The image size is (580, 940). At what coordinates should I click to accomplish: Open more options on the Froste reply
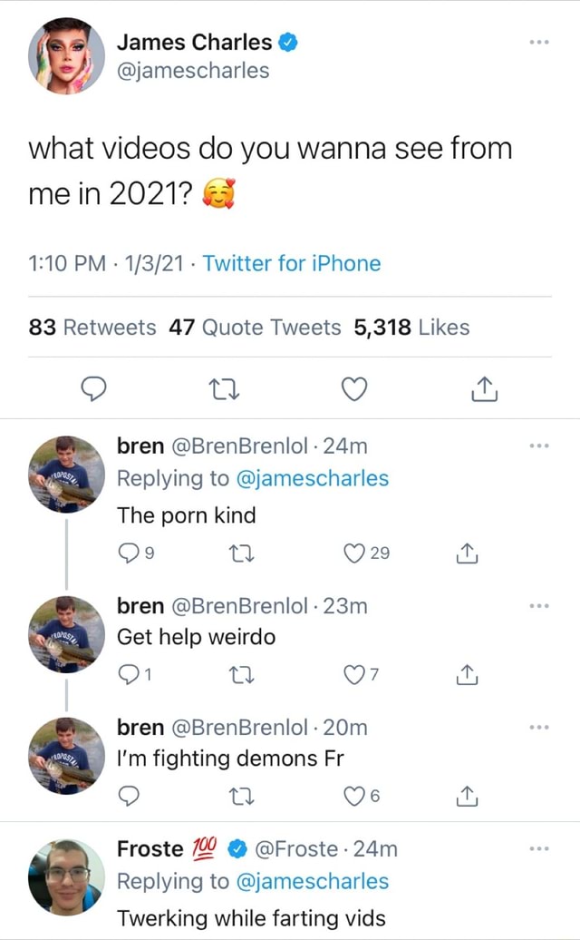[x=538, y=849]
